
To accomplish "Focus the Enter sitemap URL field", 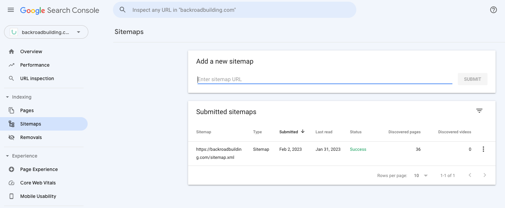I will [324, 79].
